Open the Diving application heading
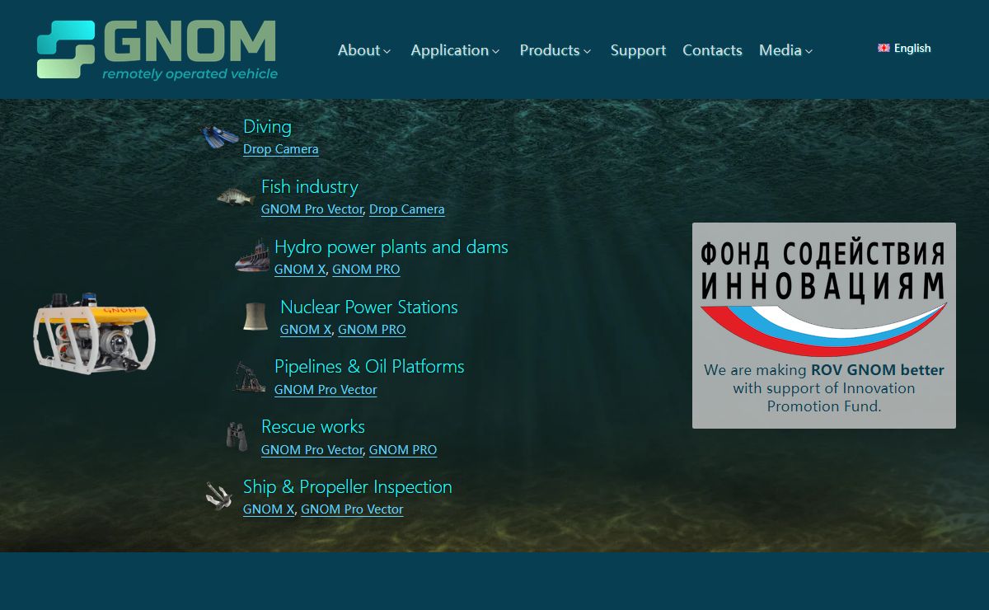This screenshot has width=989, height=610. (x=267, y=127)
